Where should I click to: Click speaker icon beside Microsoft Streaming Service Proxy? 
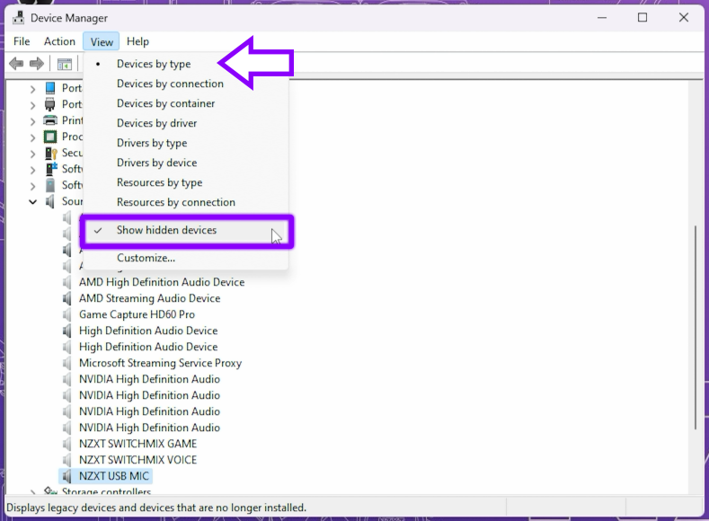(66, 363)
